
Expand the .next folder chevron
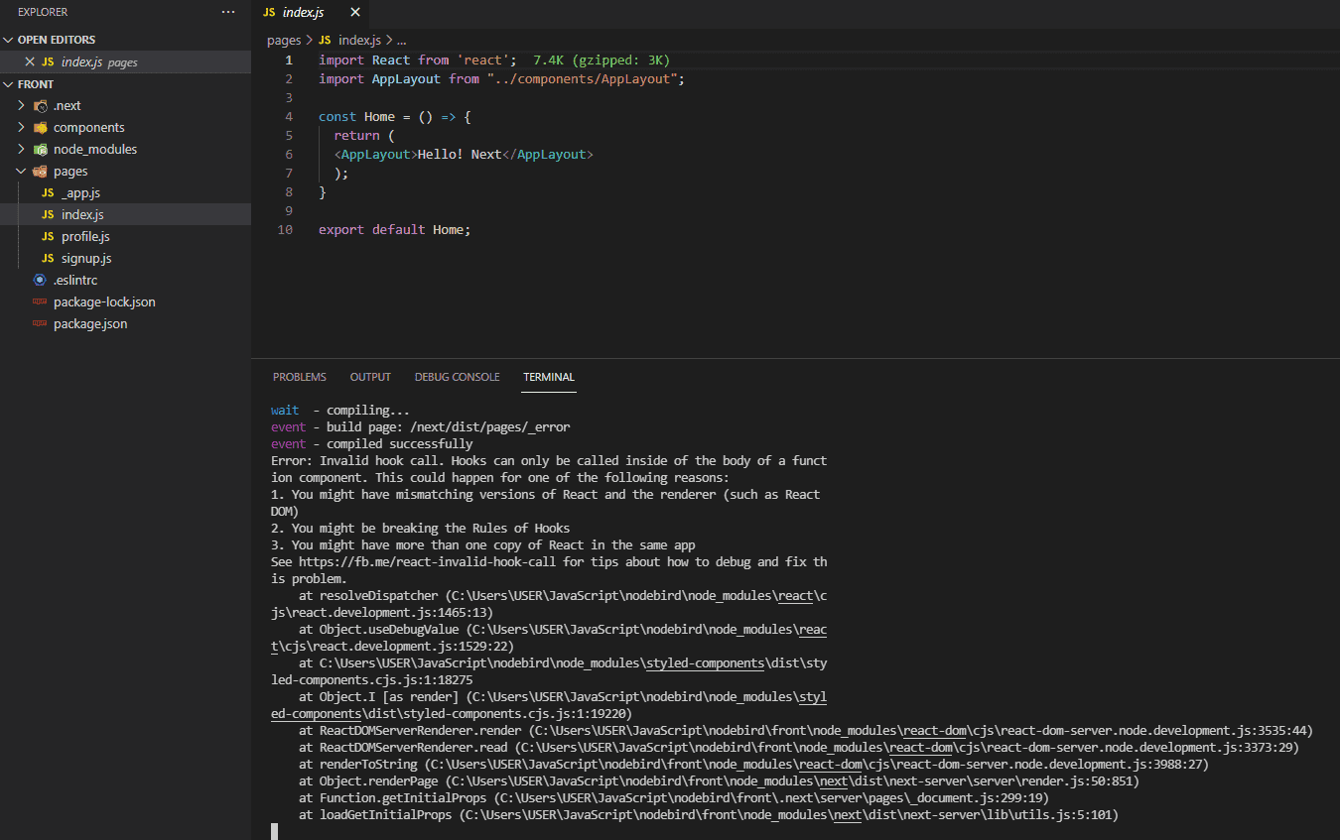click(x=22, y=105)
